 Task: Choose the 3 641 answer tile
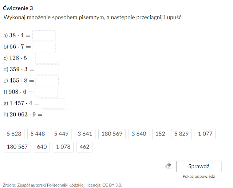[x=85, y=134]
